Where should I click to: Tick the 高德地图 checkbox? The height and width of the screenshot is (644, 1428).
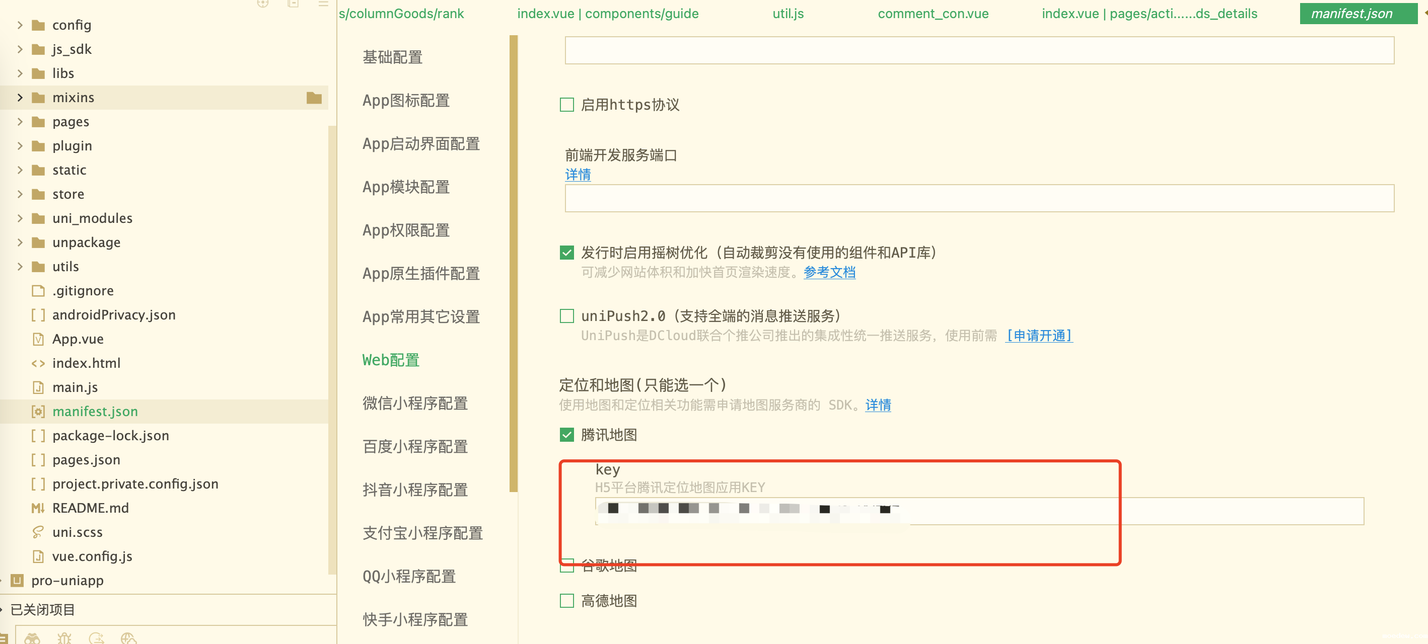tap(566, 601)
